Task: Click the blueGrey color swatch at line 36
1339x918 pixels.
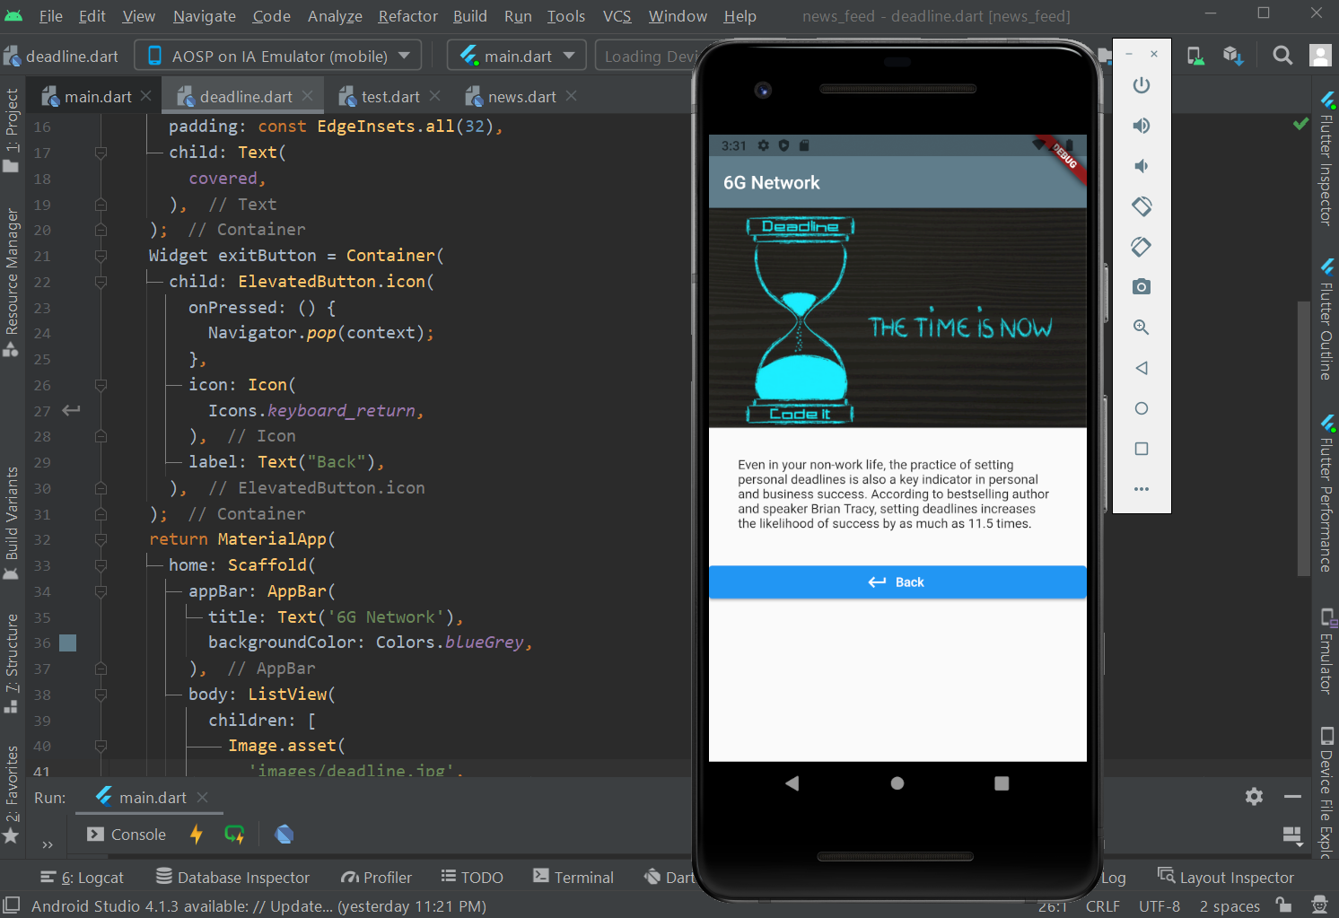Action: click(x=67, y=643)
